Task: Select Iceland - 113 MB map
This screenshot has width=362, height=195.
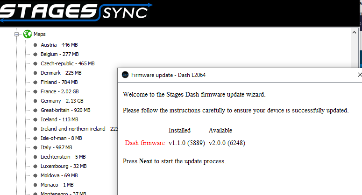Action: click(x=59, y=119)
